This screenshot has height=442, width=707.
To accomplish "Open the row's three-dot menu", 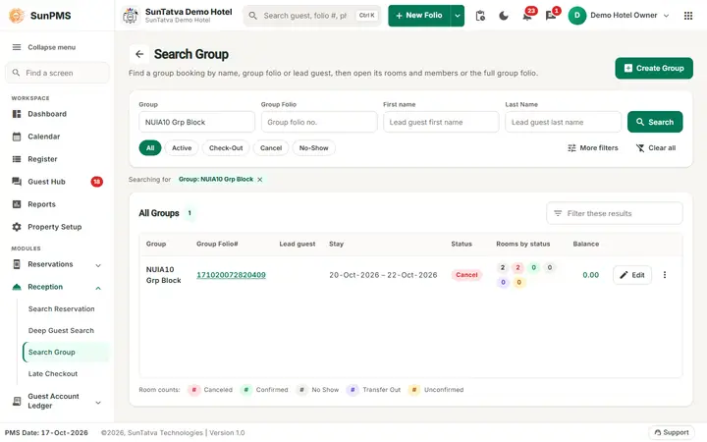I will coord(664,275).
